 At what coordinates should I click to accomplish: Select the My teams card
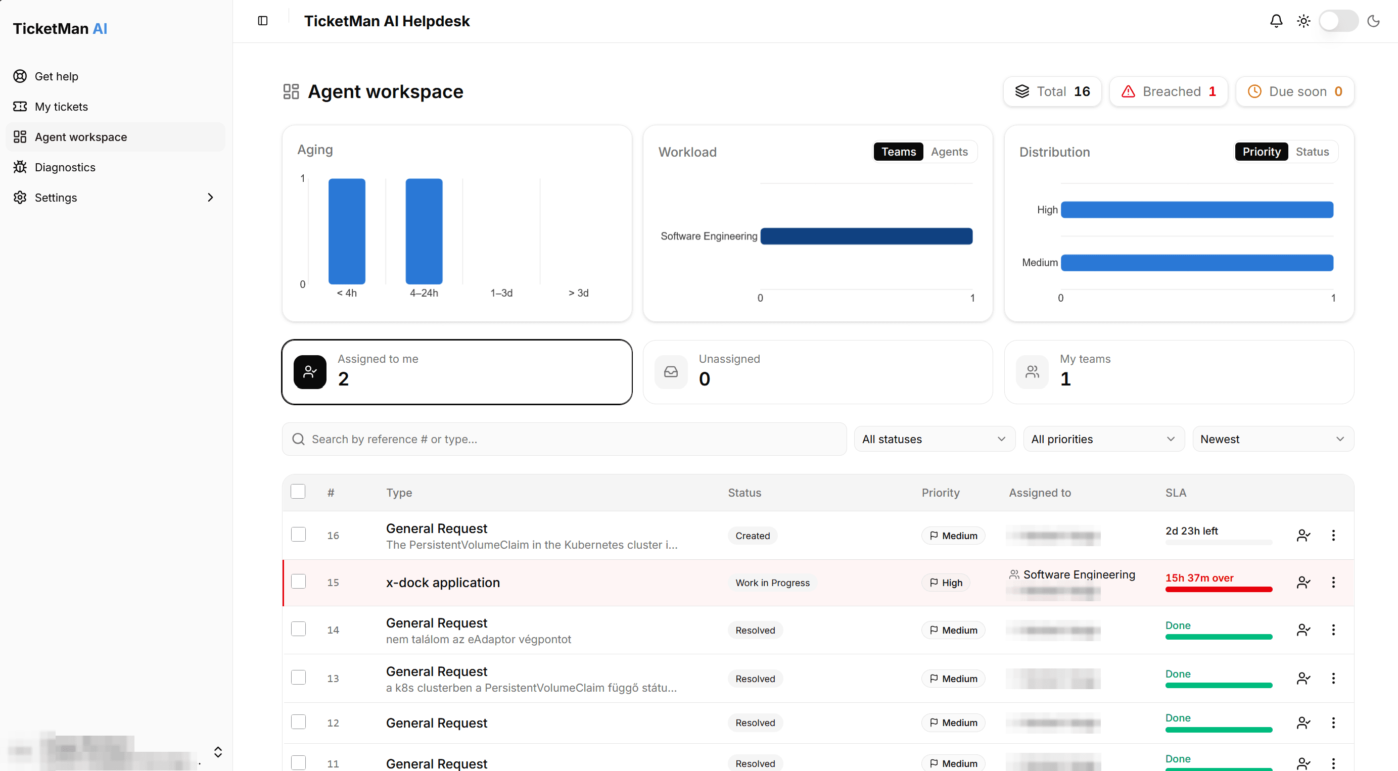click(x=1179, y=372)
